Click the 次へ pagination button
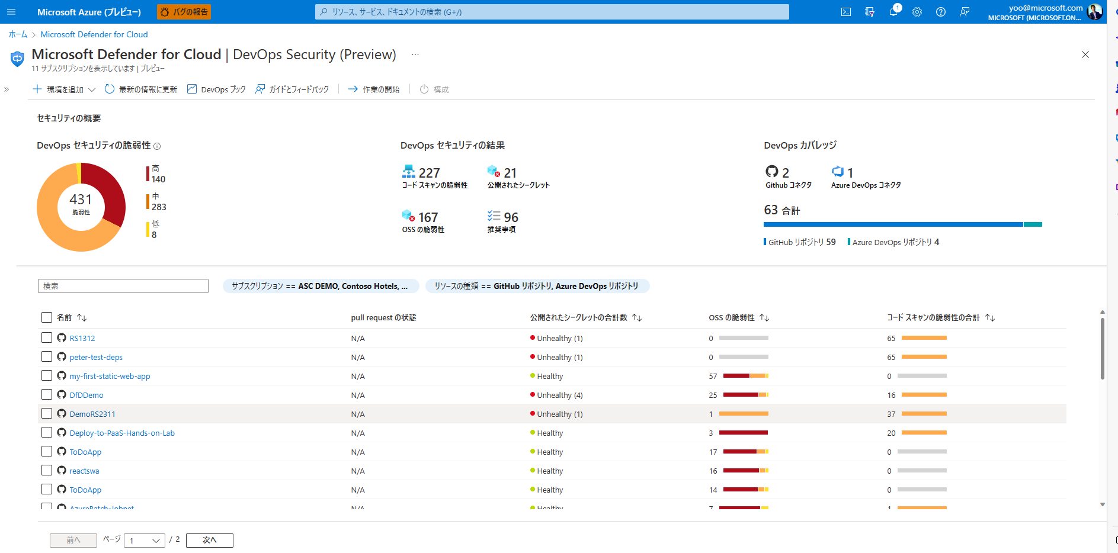The width and height of the screenshot is (1118, 553). (209, 540)
